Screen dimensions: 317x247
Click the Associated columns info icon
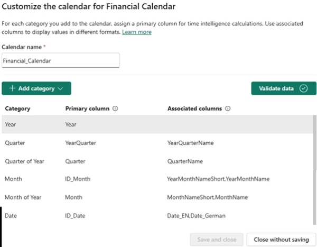coord(228,108)
